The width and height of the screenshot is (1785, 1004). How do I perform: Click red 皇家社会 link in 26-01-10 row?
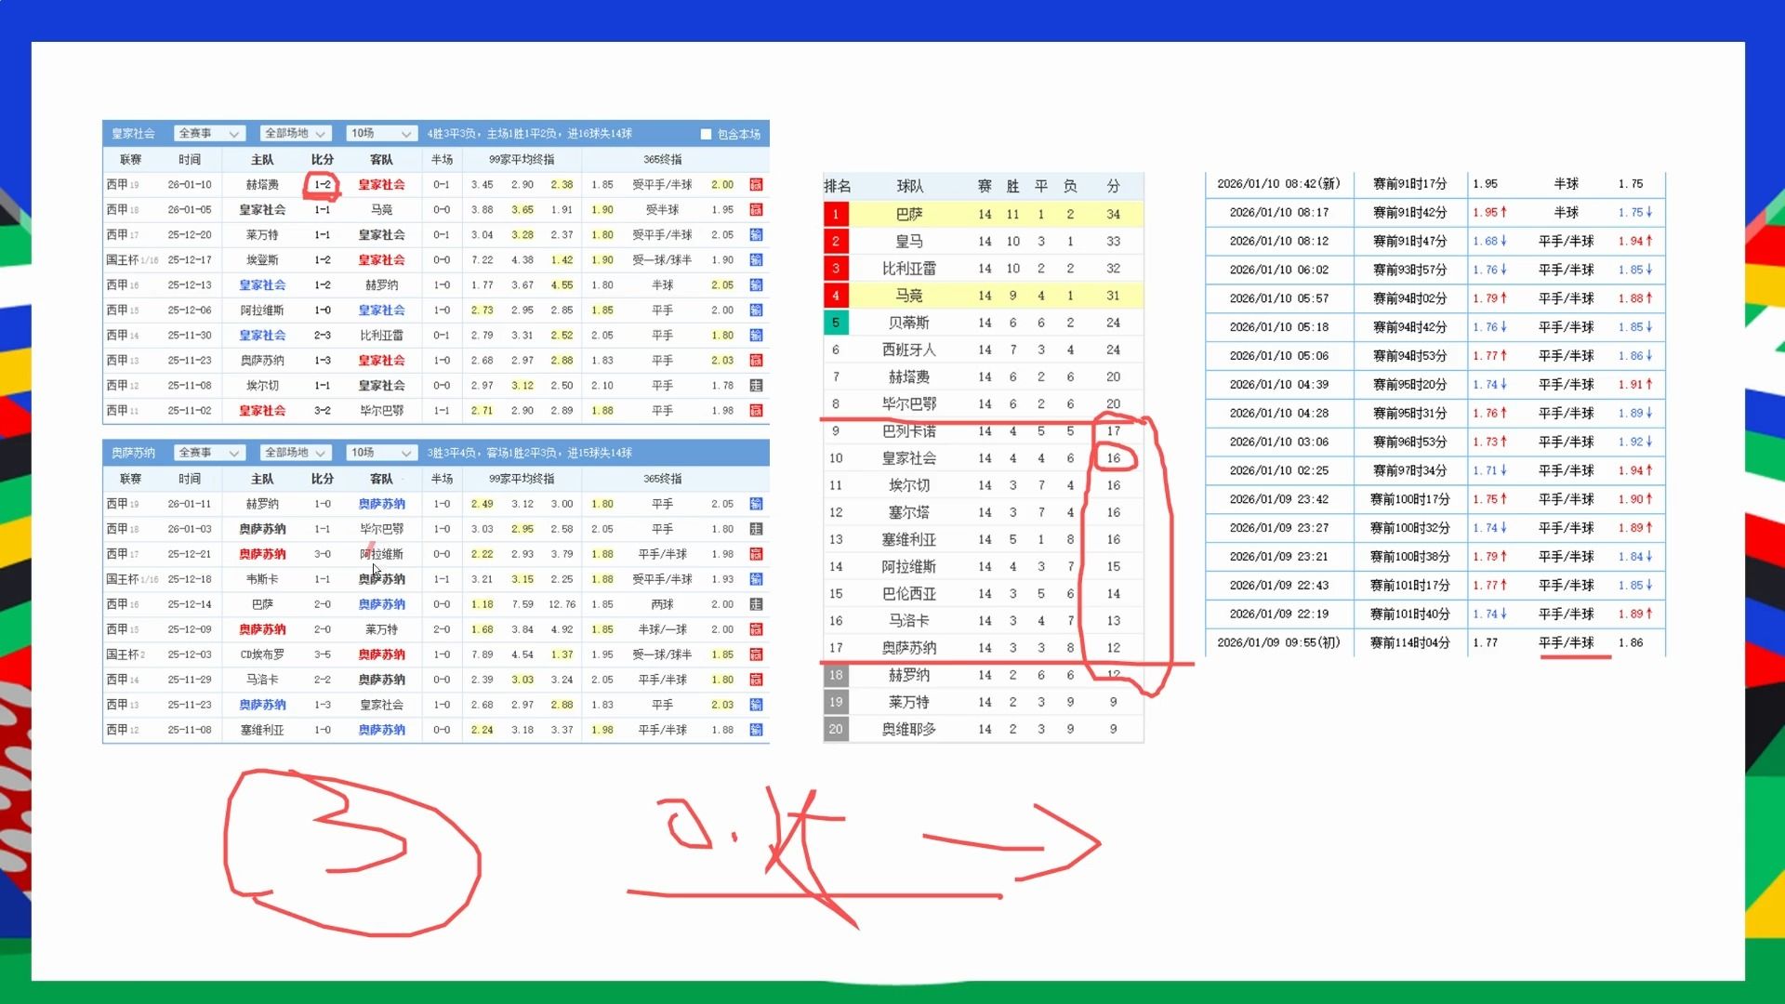point(381,185)
